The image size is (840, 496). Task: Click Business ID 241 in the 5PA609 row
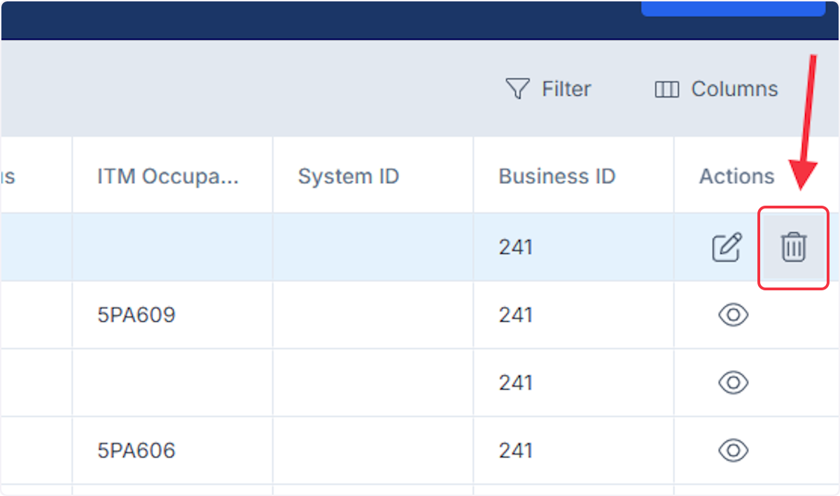click(516, 316)
